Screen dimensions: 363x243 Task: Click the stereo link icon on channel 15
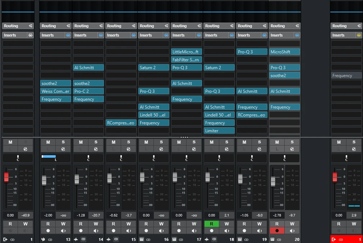pyautogui.click(x=116, y=239)
